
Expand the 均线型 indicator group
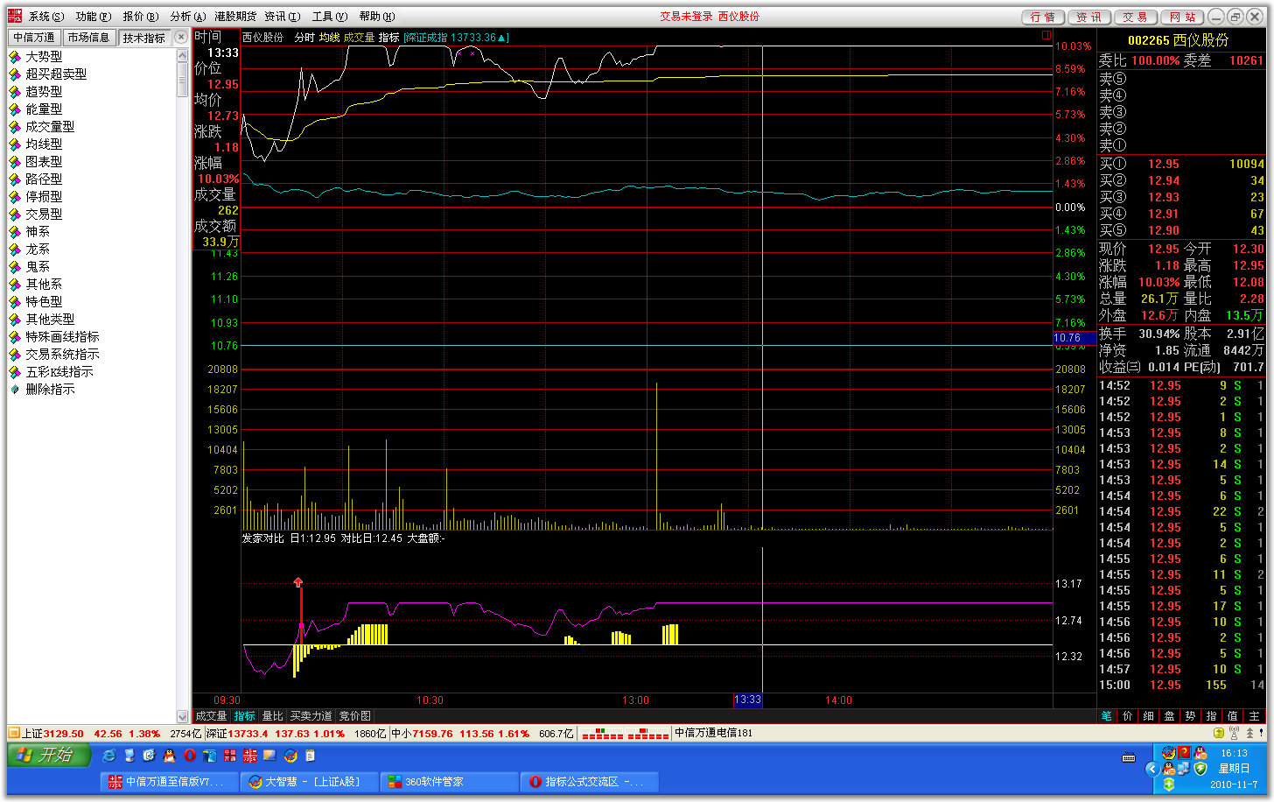pos(43,144)
